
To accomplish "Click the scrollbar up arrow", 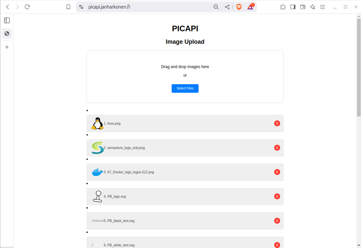I will tap(359, 16).
